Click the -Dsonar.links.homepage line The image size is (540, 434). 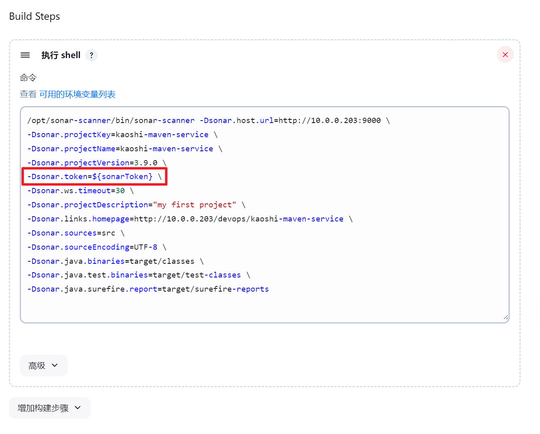pos(190,219)
